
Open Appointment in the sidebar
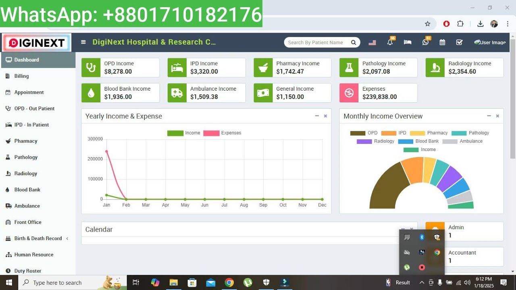38,92
